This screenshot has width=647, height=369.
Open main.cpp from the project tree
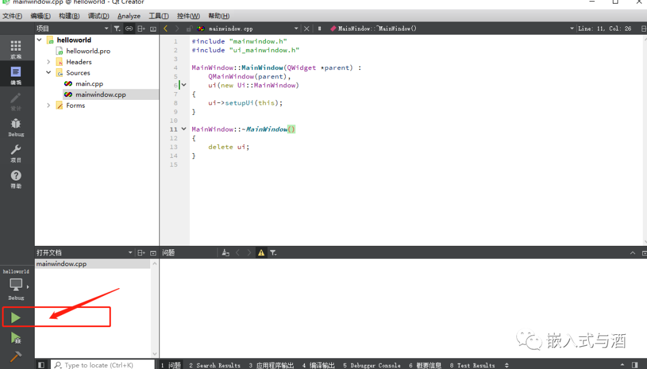[x=89, y=84]
